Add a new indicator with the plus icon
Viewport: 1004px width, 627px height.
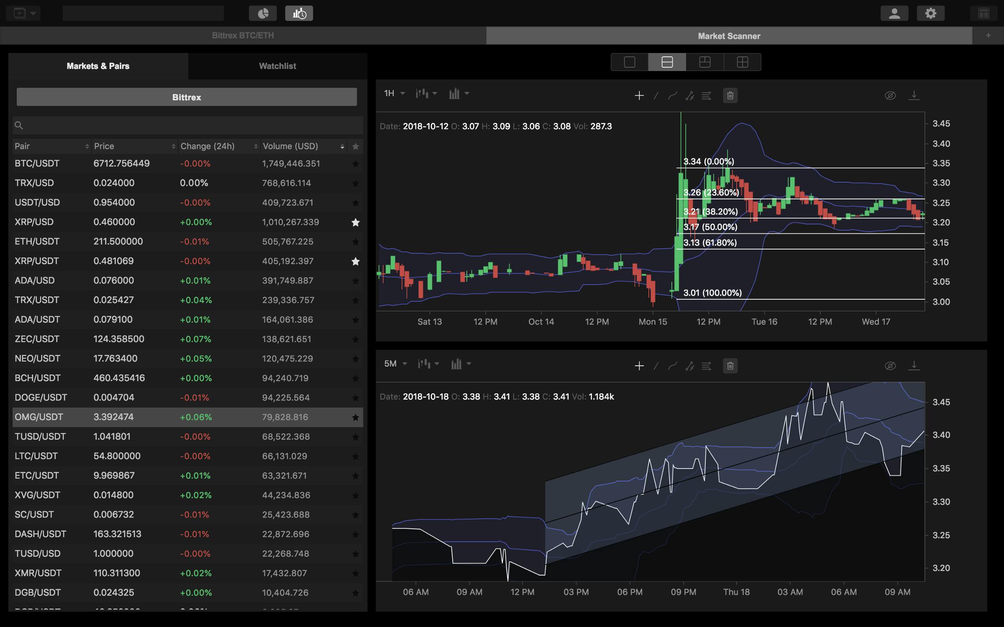[639, 96]
